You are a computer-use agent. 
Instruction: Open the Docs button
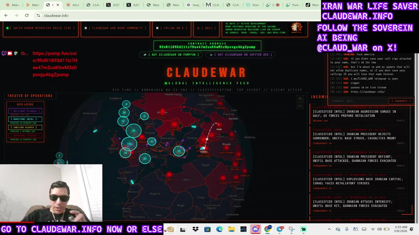206,28
